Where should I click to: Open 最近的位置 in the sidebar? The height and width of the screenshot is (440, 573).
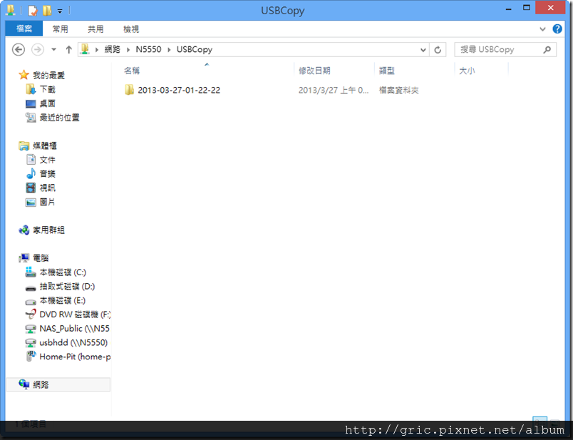tap(59, 118)
